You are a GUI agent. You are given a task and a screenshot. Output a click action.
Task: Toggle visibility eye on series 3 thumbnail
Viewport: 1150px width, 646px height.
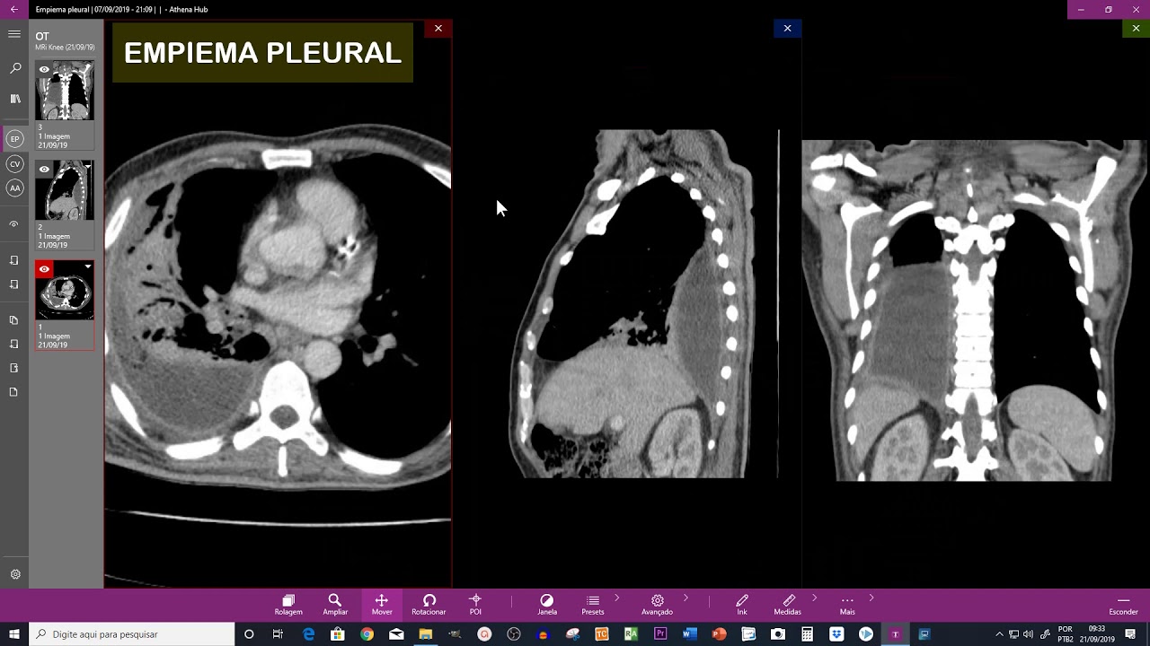click(x=44, y=69)
